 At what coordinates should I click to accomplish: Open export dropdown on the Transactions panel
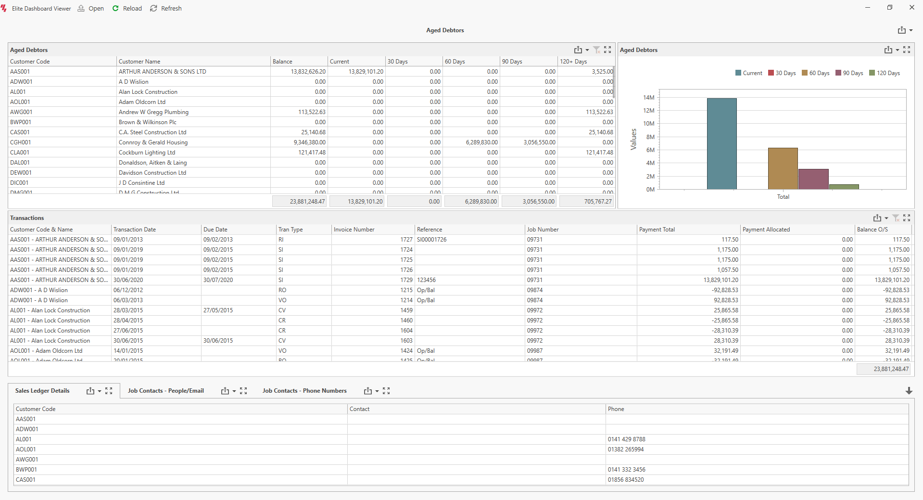886,218
